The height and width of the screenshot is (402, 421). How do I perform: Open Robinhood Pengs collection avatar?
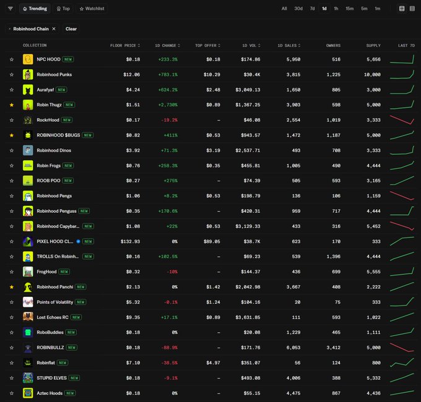click(x=28, y=196)
